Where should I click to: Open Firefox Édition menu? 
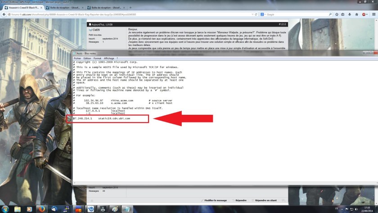coord(14,2)
